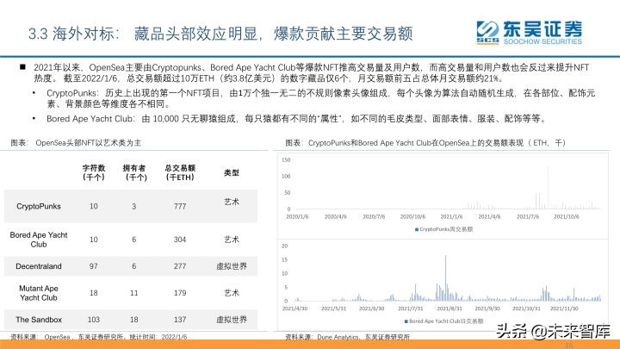
Task: Click Bored Ape Yacht Club character count 10
Action: tap(94, 240)
